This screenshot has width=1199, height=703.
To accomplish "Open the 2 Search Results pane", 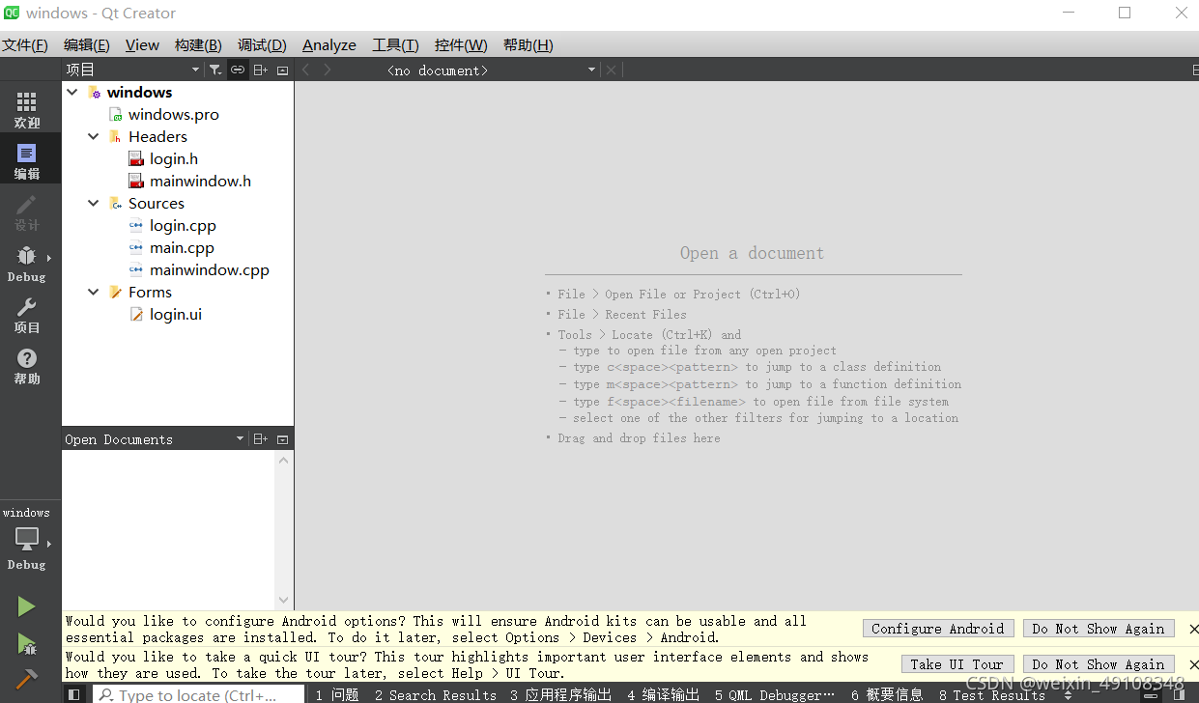I will point(436,694).
